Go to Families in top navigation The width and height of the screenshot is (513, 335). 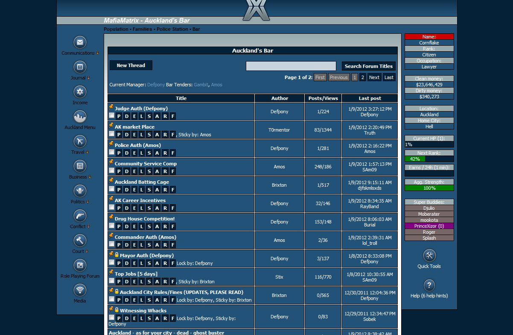pyautogui.click(x=142, y=29)
